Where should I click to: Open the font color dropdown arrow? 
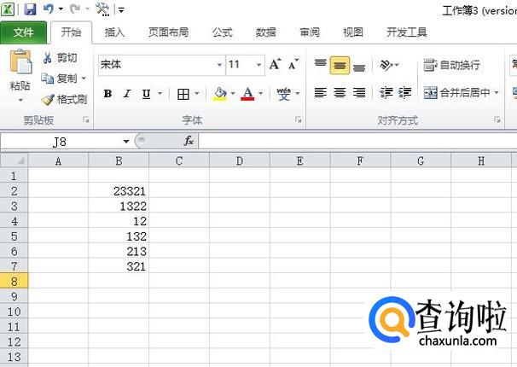coord(261,94)
